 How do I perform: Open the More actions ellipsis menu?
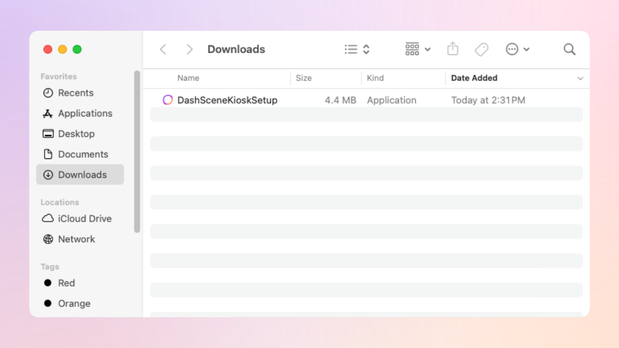(512, 49)
